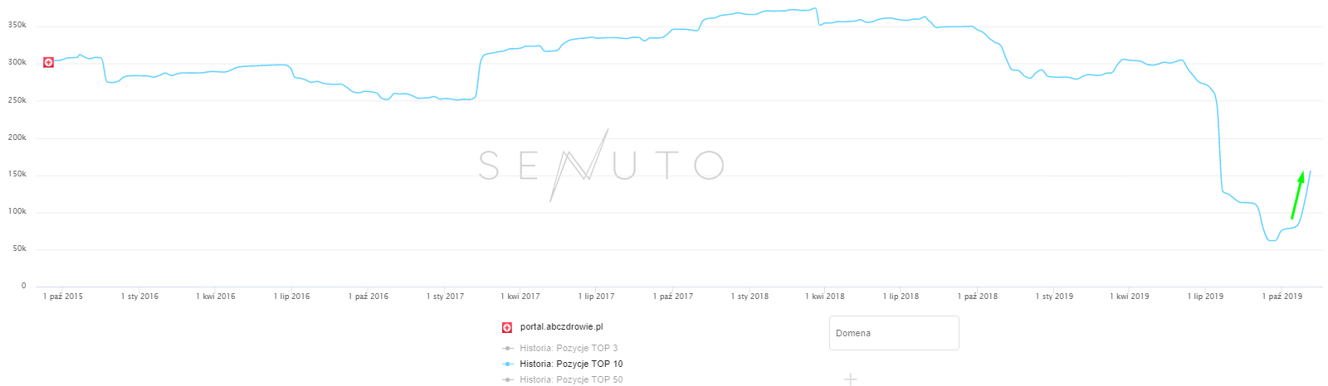Click the abczdrowie favicon in the legend
The width and height of the screenshot is (1328, 386).
point(507,327)
